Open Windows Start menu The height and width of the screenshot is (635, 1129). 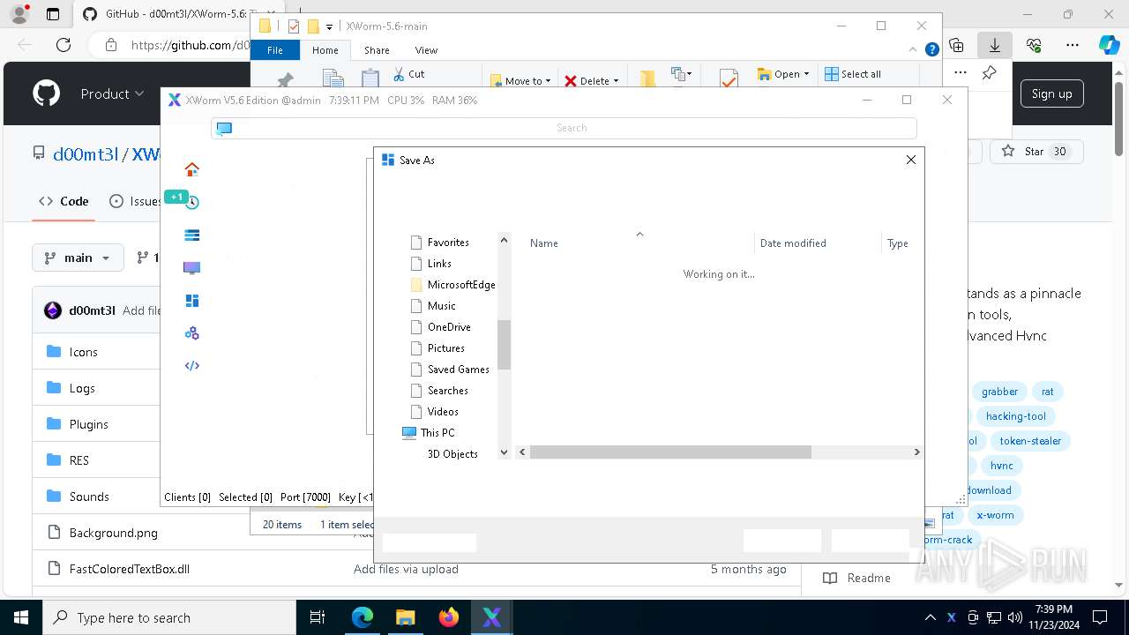(21, 617)
